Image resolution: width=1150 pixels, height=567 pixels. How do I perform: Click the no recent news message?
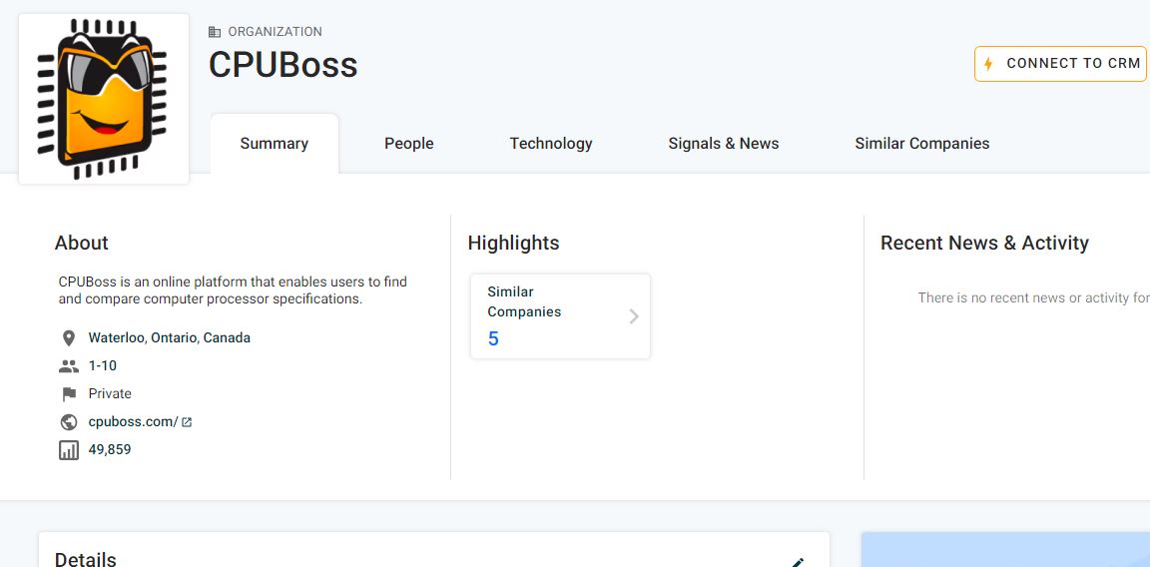1033,297
